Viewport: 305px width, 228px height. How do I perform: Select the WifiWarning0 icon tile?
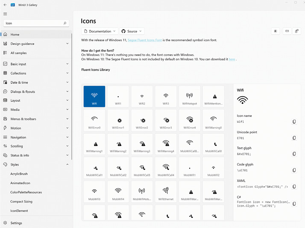(x=214, y=120)
